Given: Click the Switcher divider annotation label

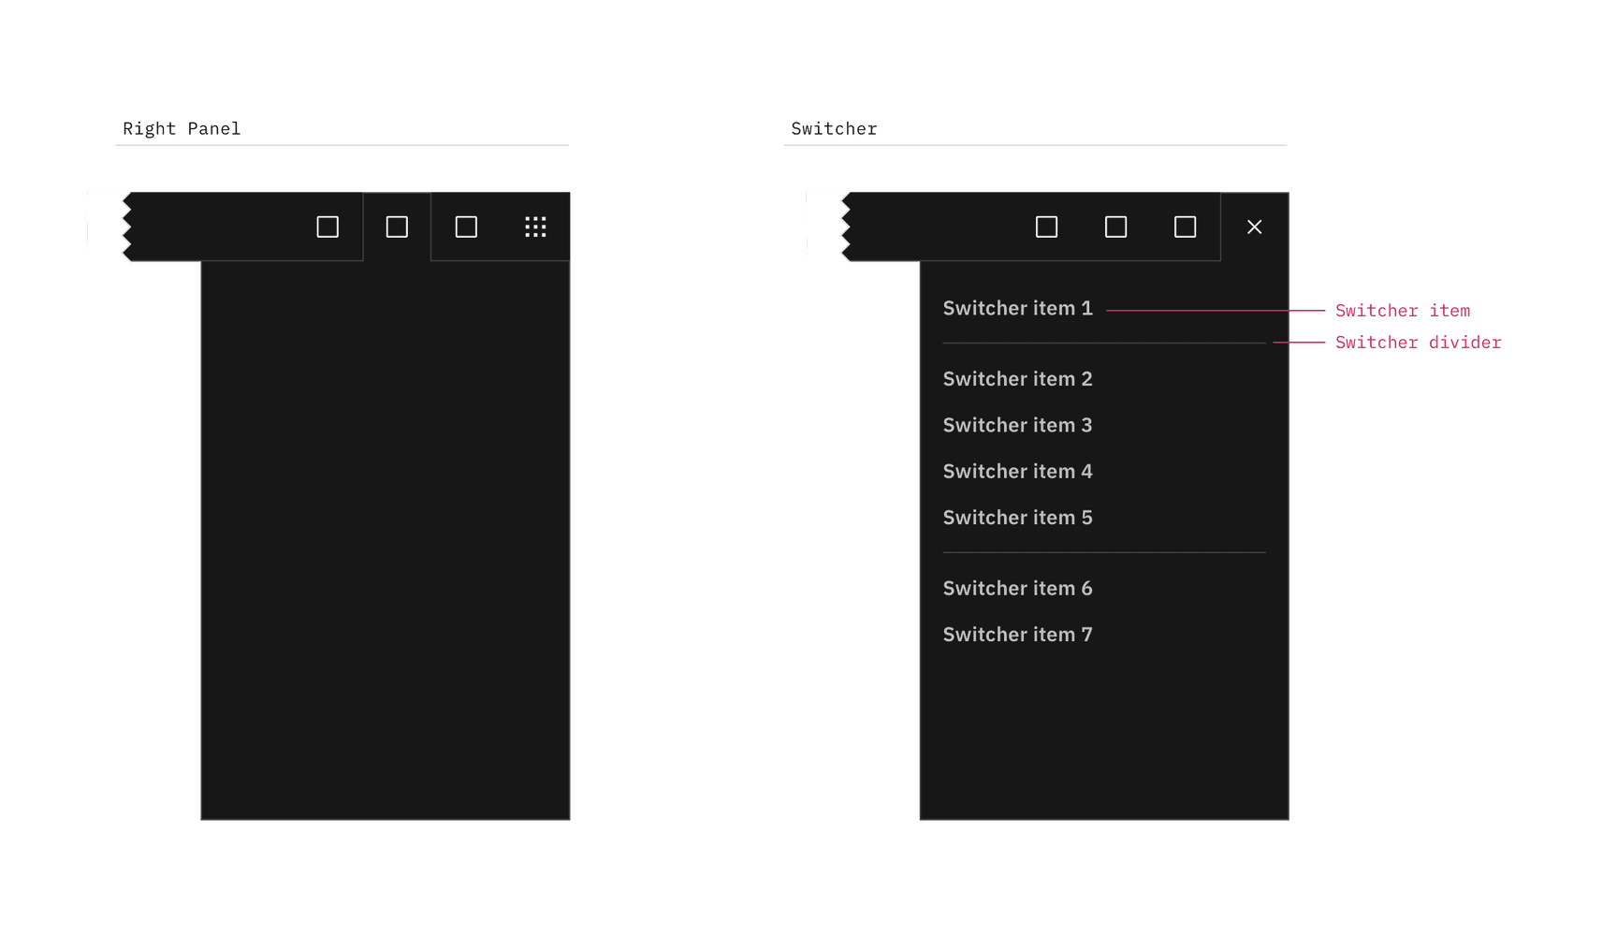Looking at the screenshot, I should point(1420,343).
